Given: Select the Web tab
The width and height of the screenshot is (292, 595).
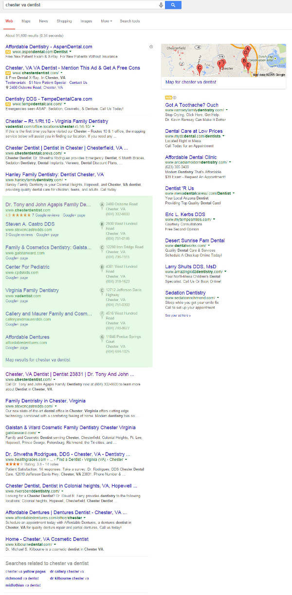Looking at the screenshot, I should 9,21.
